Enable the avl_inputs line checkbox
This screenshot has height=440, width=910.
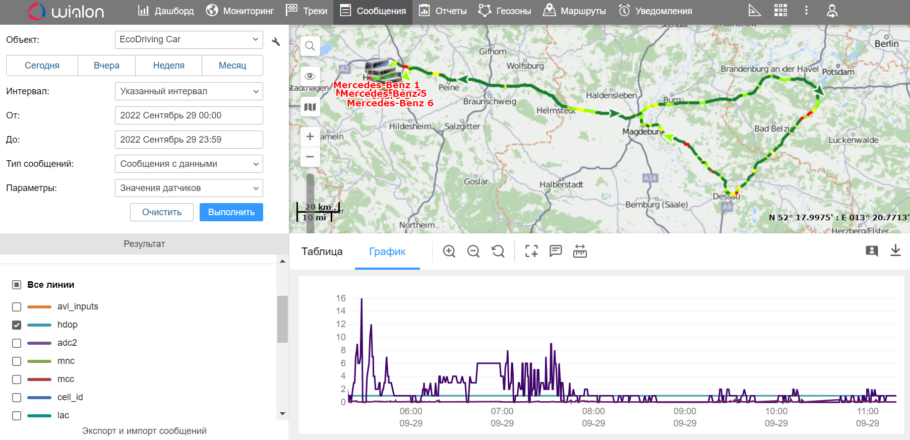(17, 307)
